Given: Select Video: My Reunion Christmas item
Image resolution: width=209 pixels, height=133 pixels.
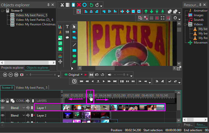Looking at the screenshot, I should click(35, 24).
